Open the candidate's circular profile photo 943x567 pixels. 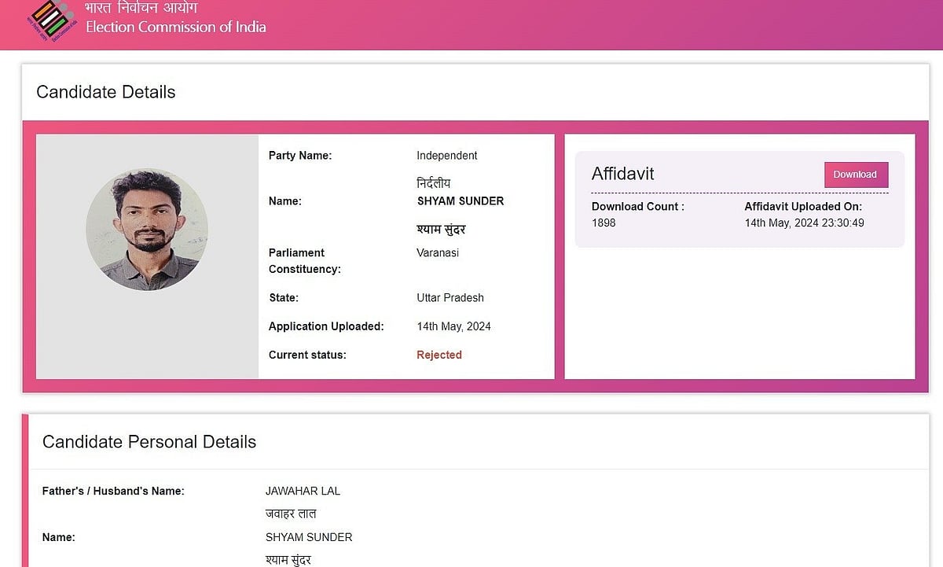(147, 230)
